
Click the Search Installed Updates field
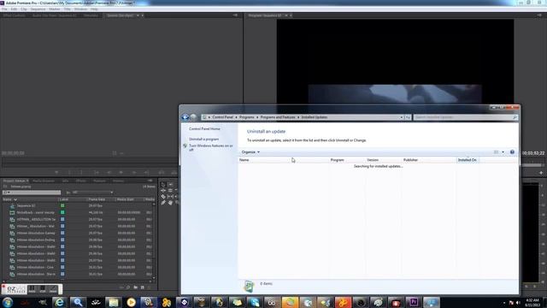point(465,117)
